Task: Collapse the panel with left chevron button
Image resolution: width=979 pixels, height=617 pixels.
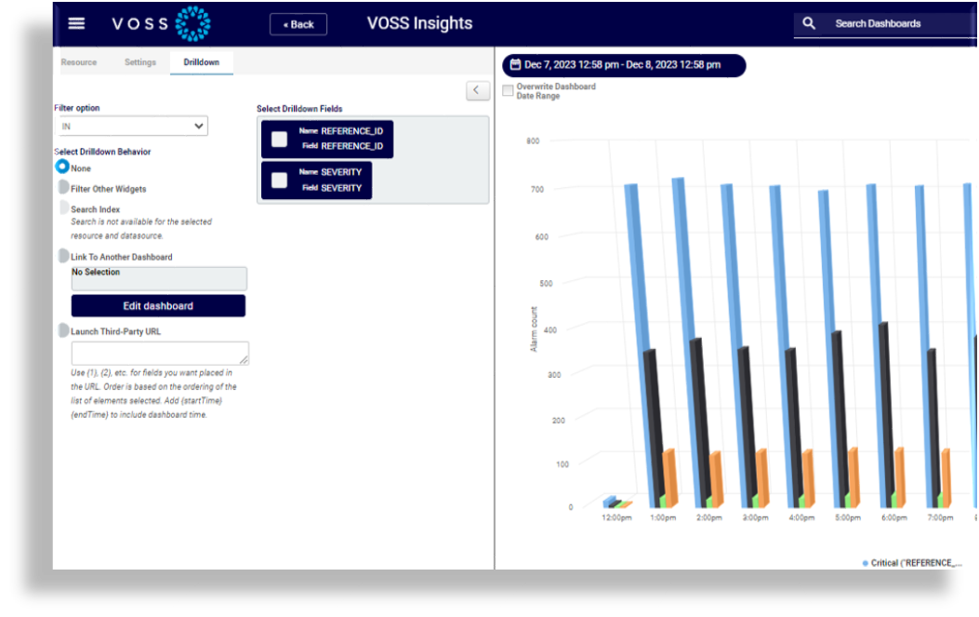Action: pos(477,90)
